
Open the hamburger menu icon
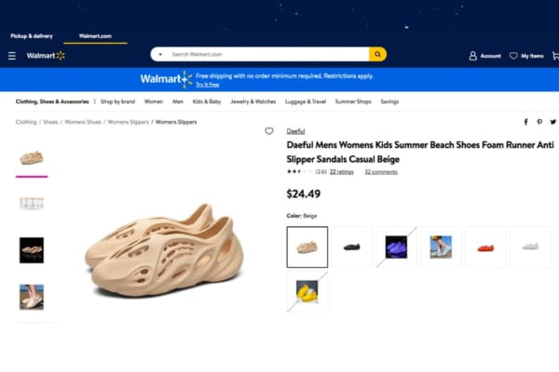[12, 56]
